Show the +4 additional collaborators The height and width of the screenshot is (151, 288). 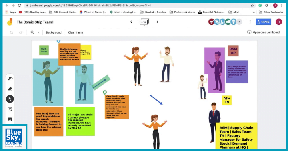click(x=239, y=22)
